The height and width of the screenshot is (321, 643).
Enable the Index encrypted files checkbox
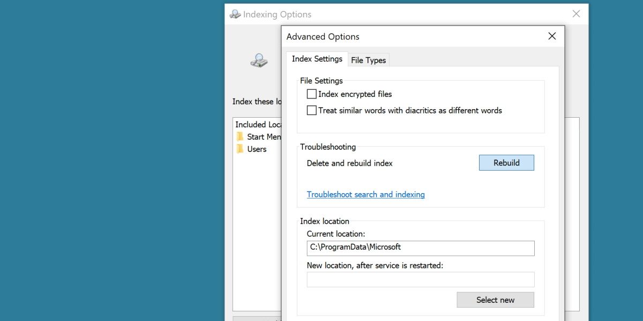(311, 94)
